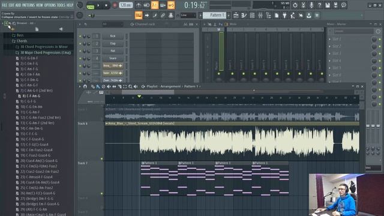Select the playlist zoom magnifier tool

pos(130,86)
